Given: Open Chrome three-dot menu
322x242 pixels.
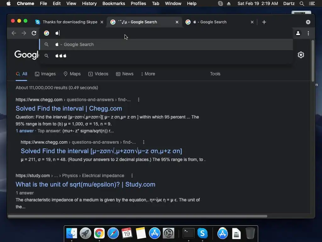Looking at the screenshot, I should tap(308, 33).
